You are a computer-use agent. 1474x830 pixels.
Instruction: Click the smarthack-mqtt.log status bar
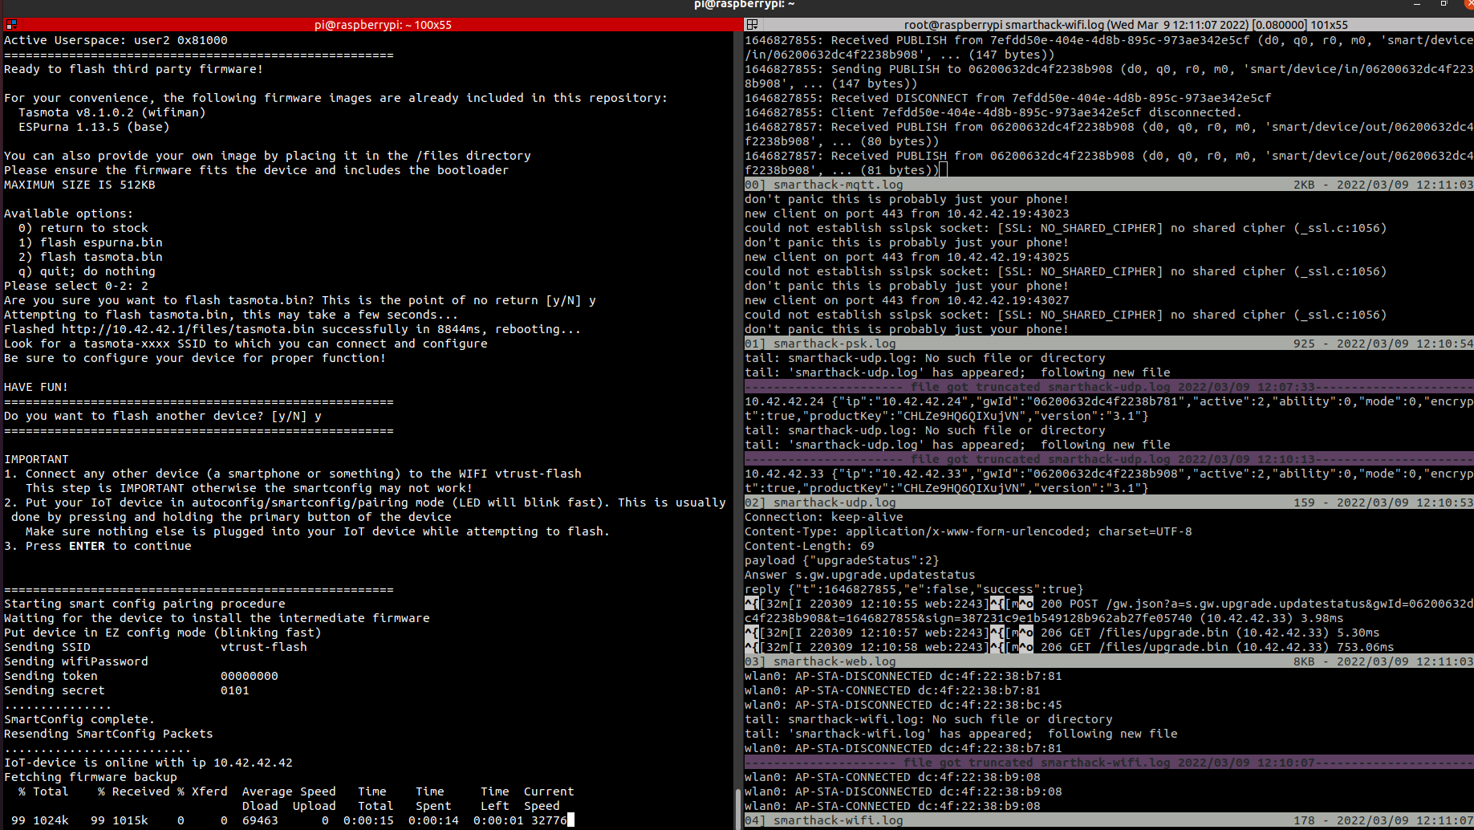pyautogui.click(x=1107, y=185)
